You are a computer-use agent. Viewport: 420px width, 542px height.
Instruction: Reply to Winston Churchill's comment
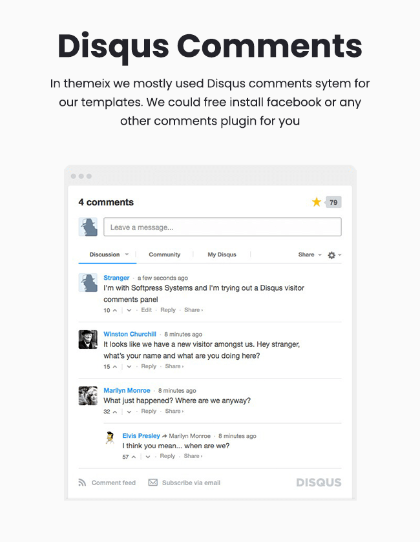click(149, 366)
